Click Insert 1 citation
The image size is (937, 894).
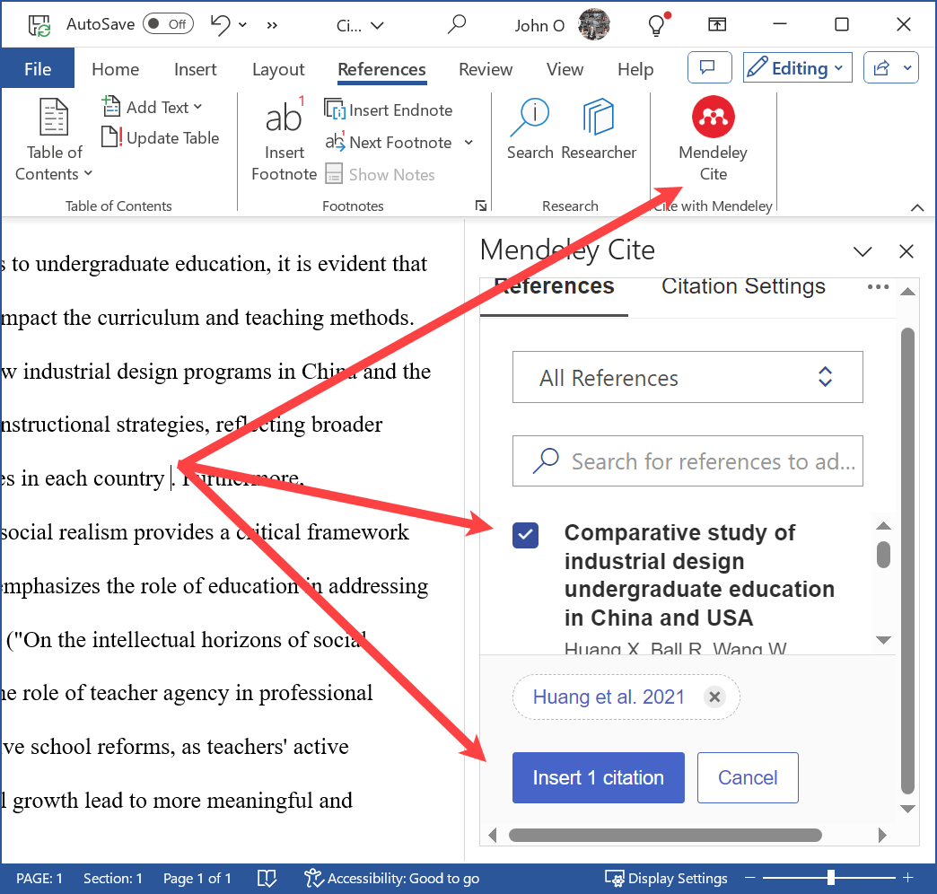[x=598, y=777]
